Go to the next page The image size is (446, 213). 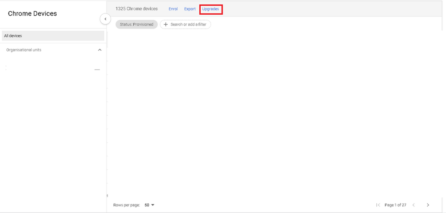pos(428,205)
